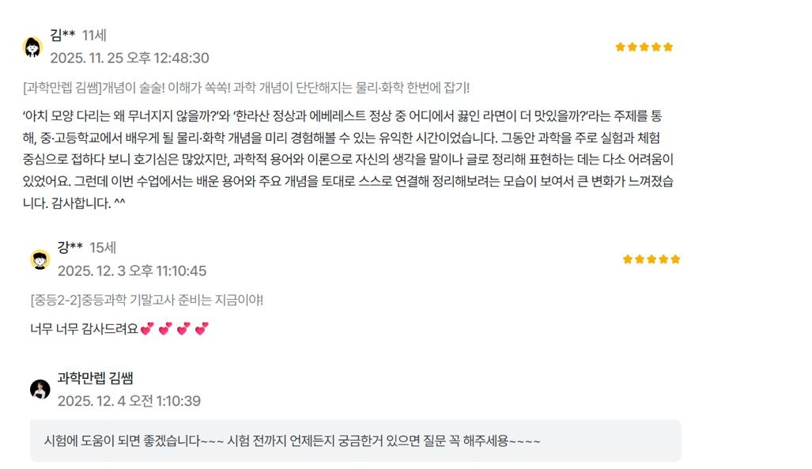
Task: Click the age label 11세
Action: 94,35
